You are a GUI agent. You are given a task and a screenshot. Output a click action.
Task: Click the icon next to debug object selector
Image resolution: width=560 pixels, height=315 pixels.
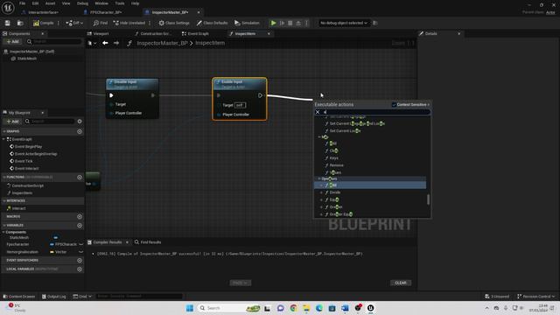point(375,23)
